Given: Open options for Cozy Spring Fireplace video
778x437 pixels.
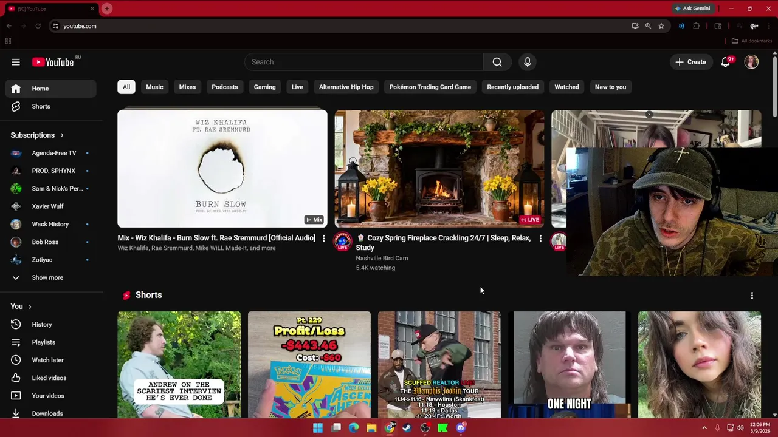Looking at the screenshot, I should (x=540, y=239).
